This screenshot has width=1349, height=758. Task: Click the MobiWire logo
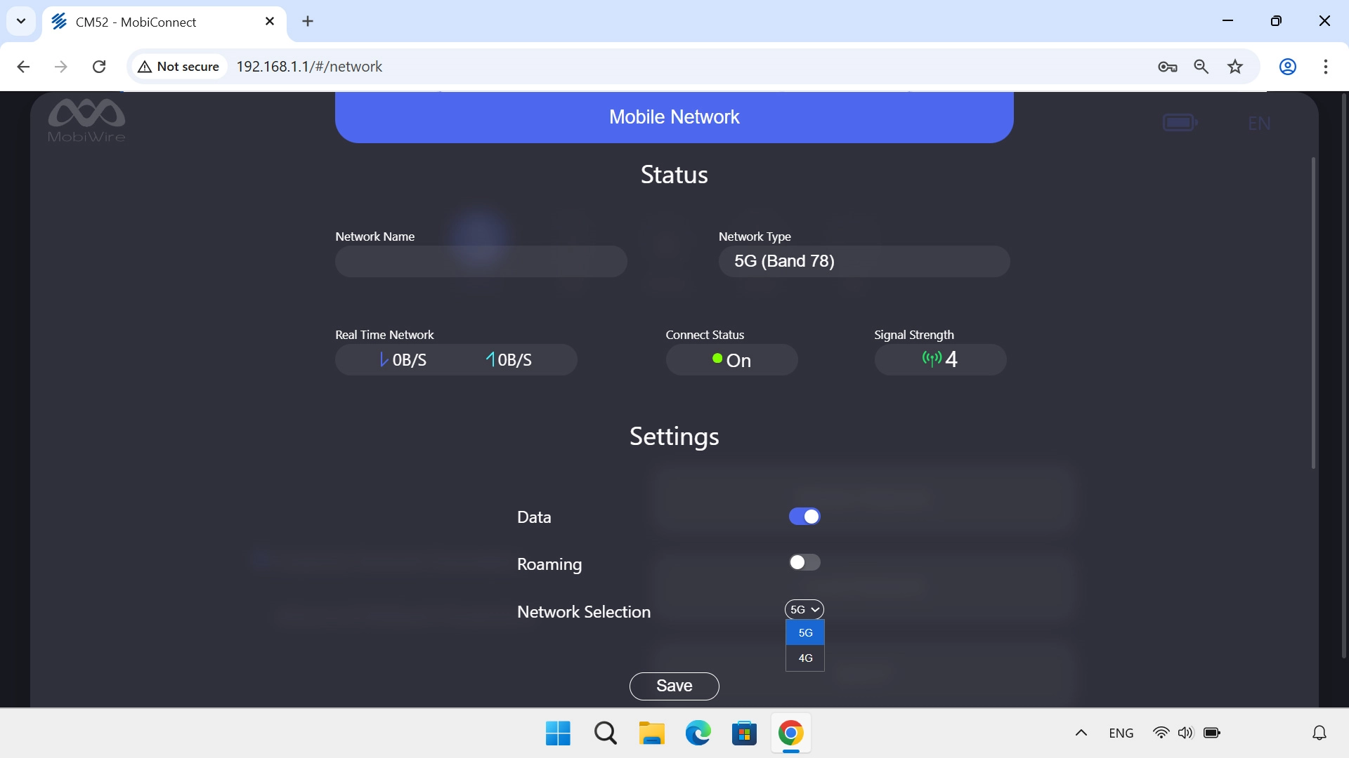86,119
